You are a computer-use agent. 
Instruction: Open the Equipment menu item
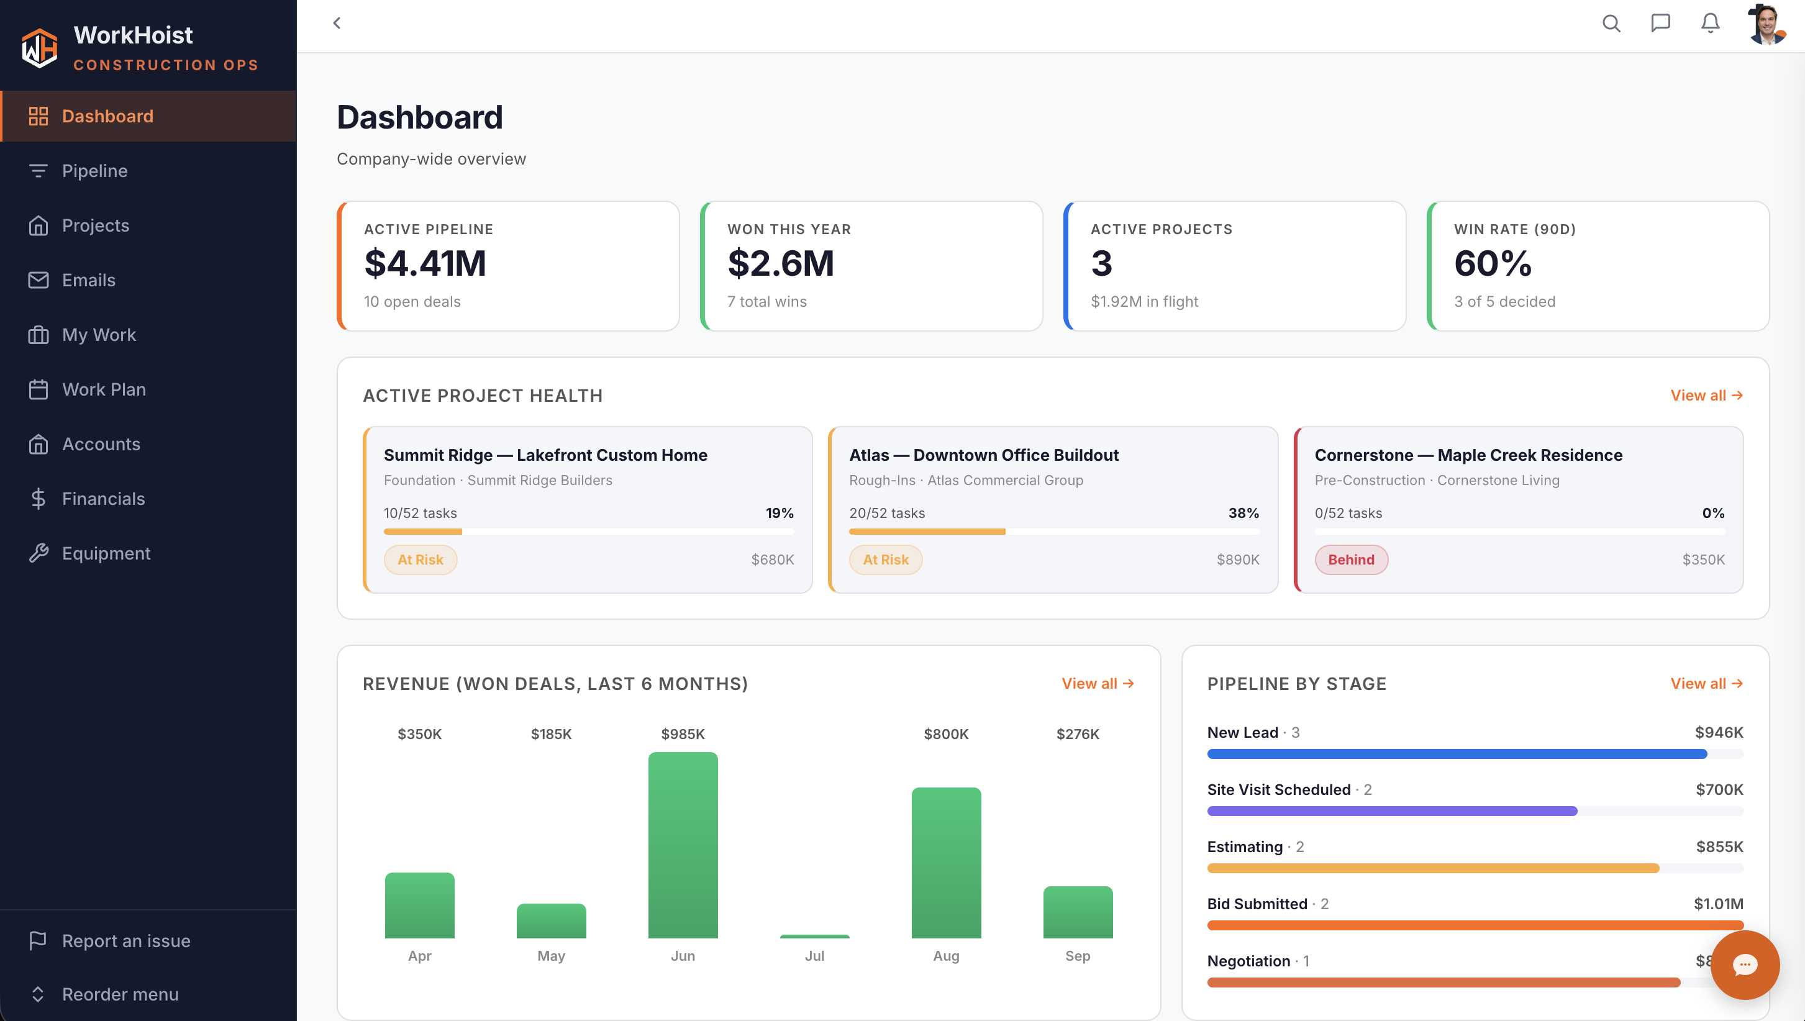coord(148,553)
